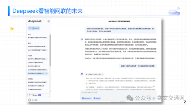Image resolution: width=188 pixels, height=105 pixels.
Task: Start a new chat with 开启新对话
Action: 34,28
